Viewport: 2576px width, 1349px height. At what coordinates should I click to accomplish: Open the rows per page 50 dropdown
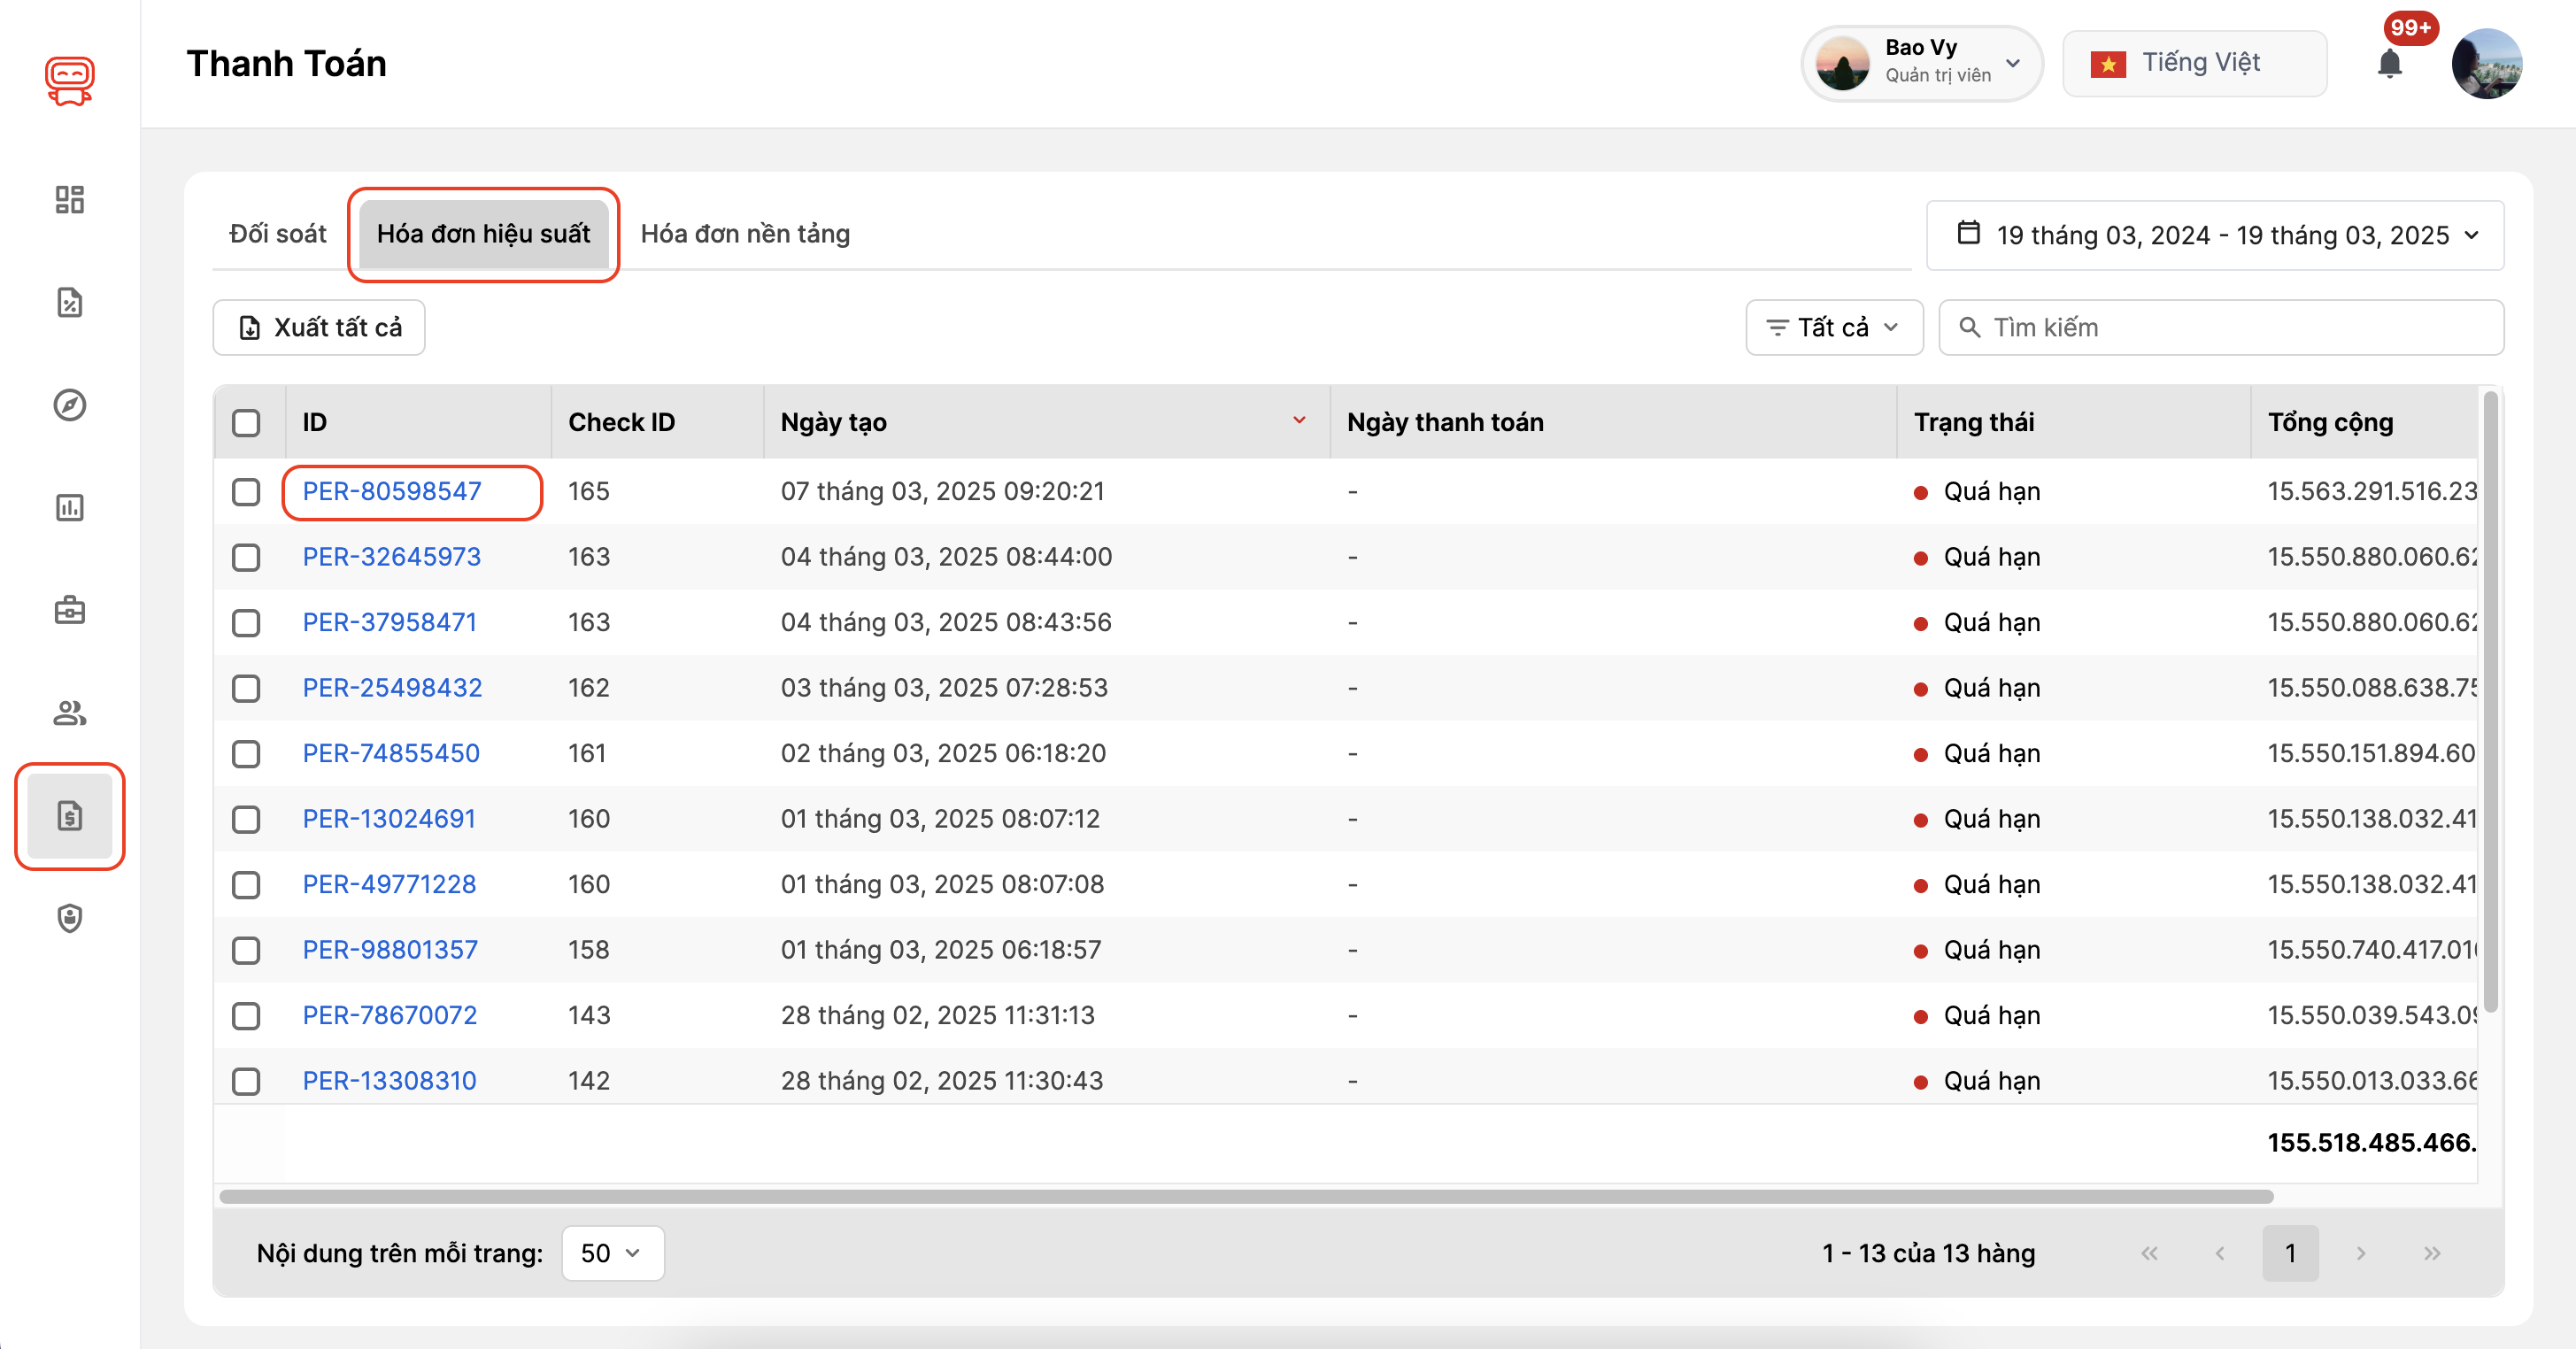click(612, 1253)
